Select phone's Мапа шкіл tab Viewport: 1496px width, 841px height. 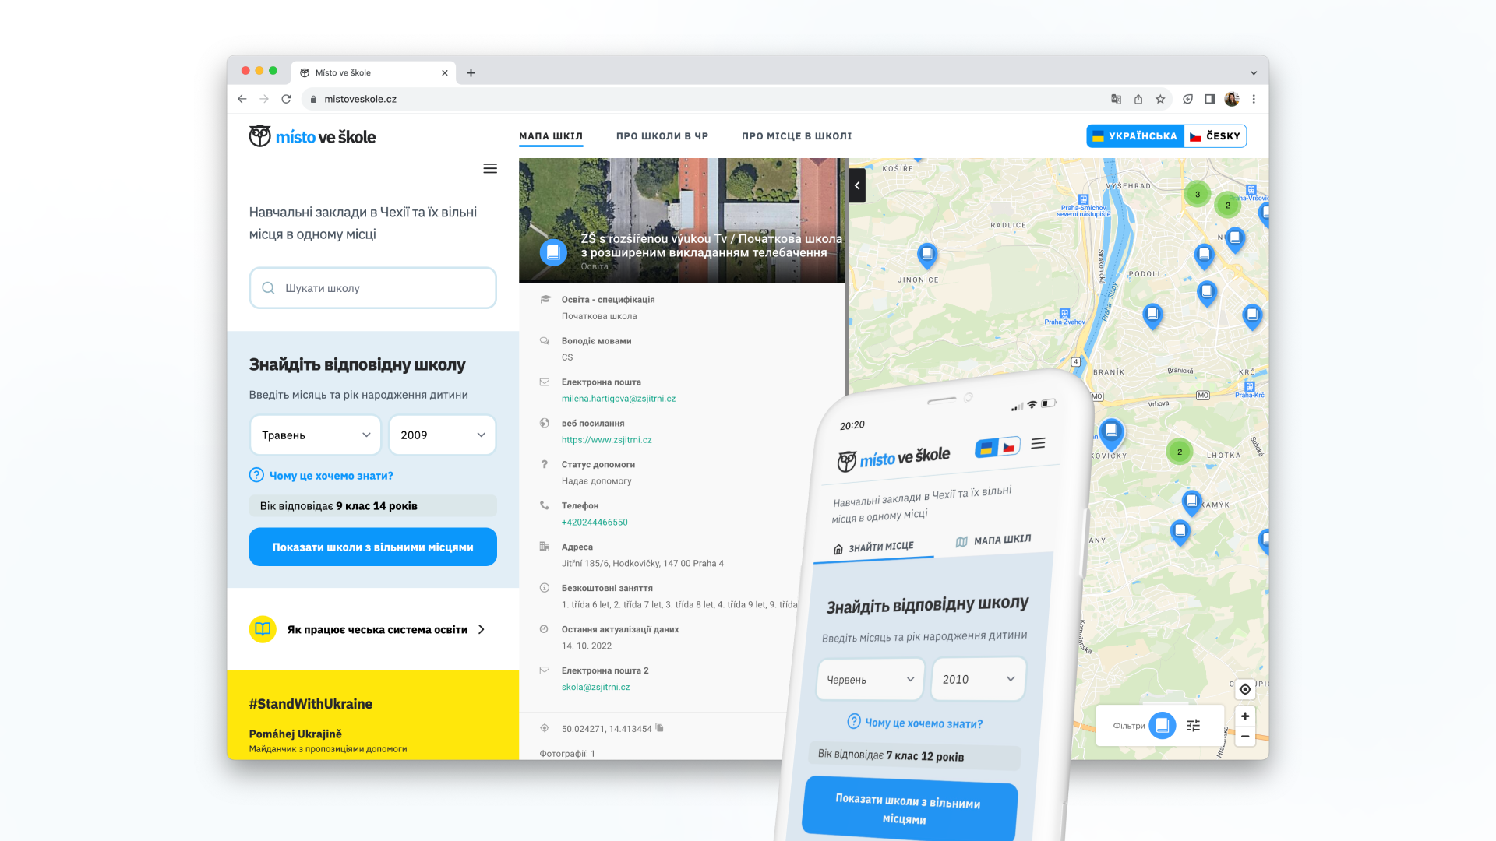pyautogui.click(x=993, y=540)
